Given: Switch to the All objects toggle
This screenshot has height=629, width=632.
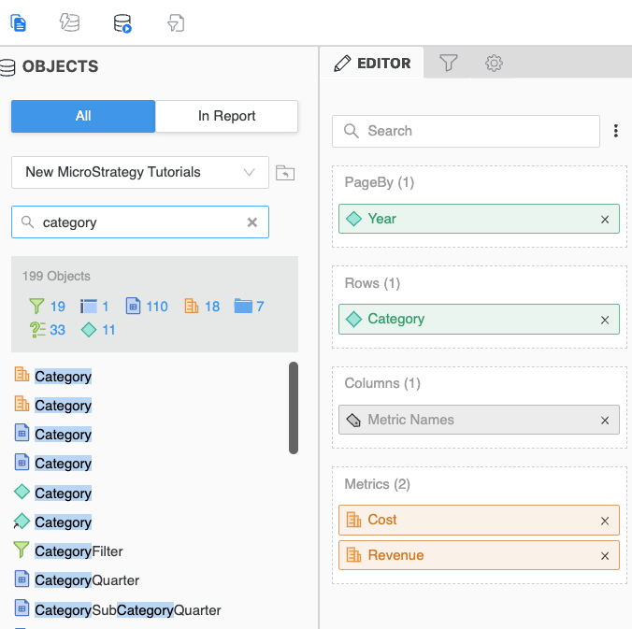Looking at the screenshot, I should 83,116.
